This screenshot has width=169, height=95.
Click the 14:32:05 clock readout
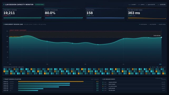point(163,4)
